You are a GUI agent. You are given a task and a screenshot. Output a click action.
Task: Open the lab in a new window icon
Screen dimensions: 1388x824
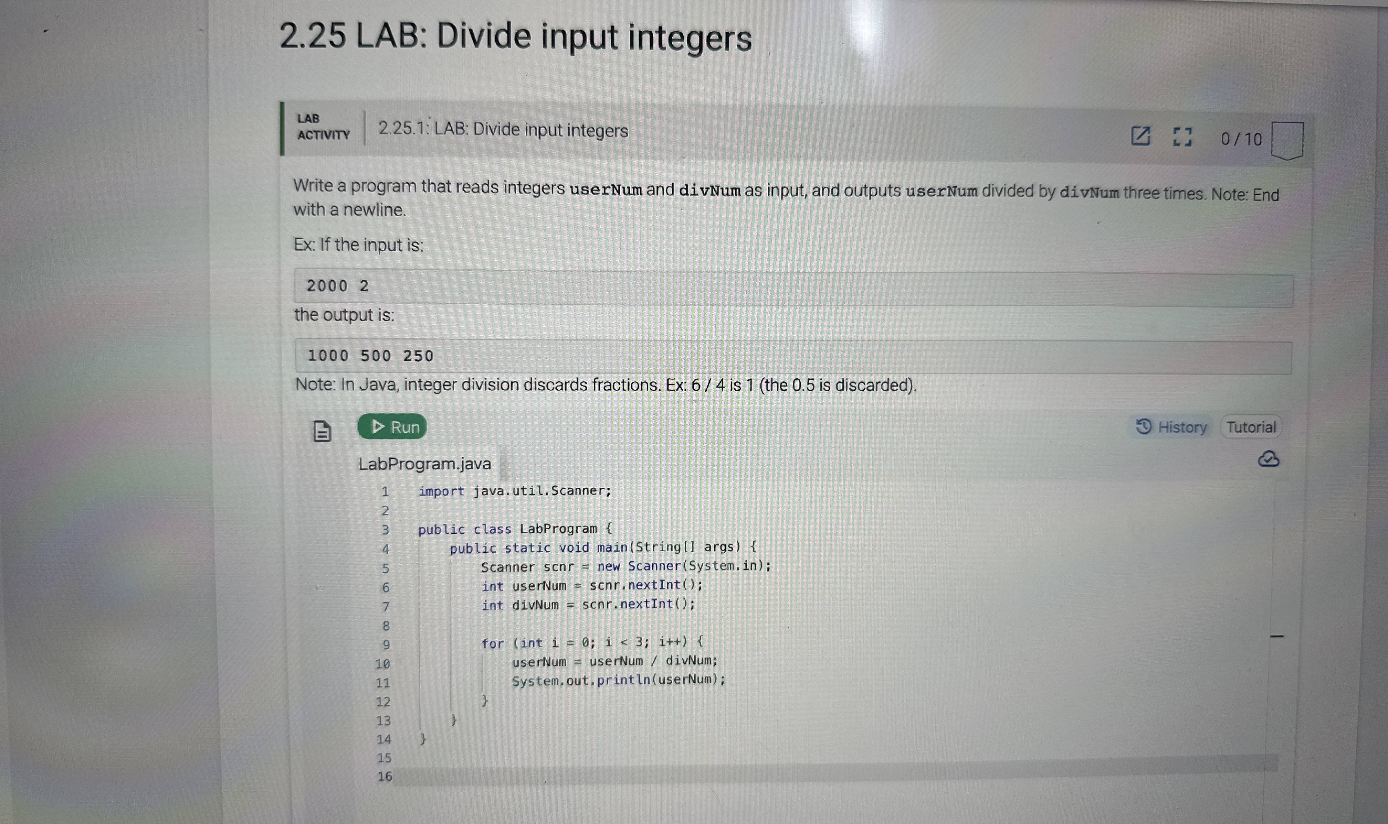point(1140,136)
